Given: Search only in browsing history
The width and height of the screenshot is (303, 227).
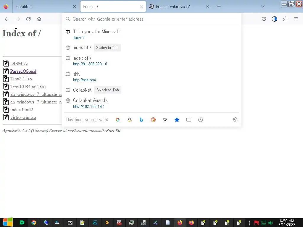Looking at the screenshot, I should coord(201,120).
